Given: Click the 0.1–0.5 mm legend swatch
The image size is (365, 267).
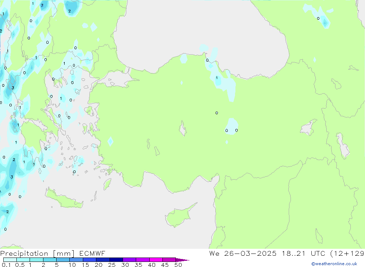Looking at the screenshot, I should tap(10, 260).
